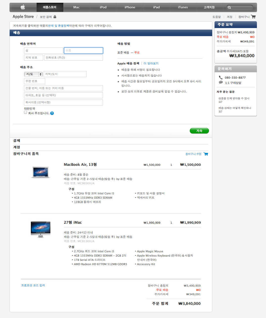
Task: Open the iPod navigation tab
Action: (x=103, y=7)
